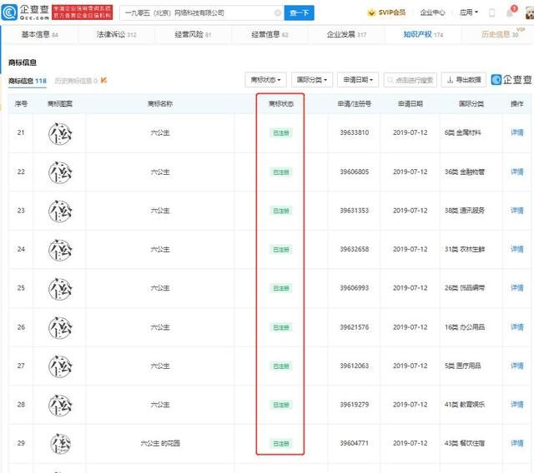Open 详情 link for row 22
This screenshot has width=534, height=473.
[x=516, y=172]
